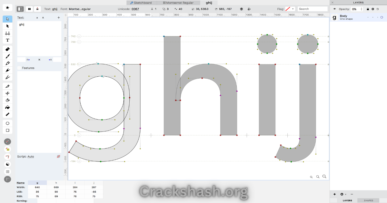Add new text line with plus

pyautogui.click(x=58, y=18)
